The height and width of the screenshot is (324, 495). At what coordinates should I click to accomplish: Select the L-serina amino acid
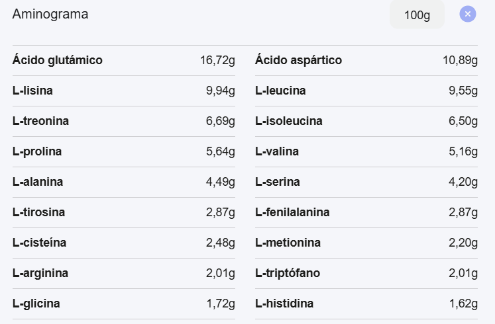[x=366, y=182]
